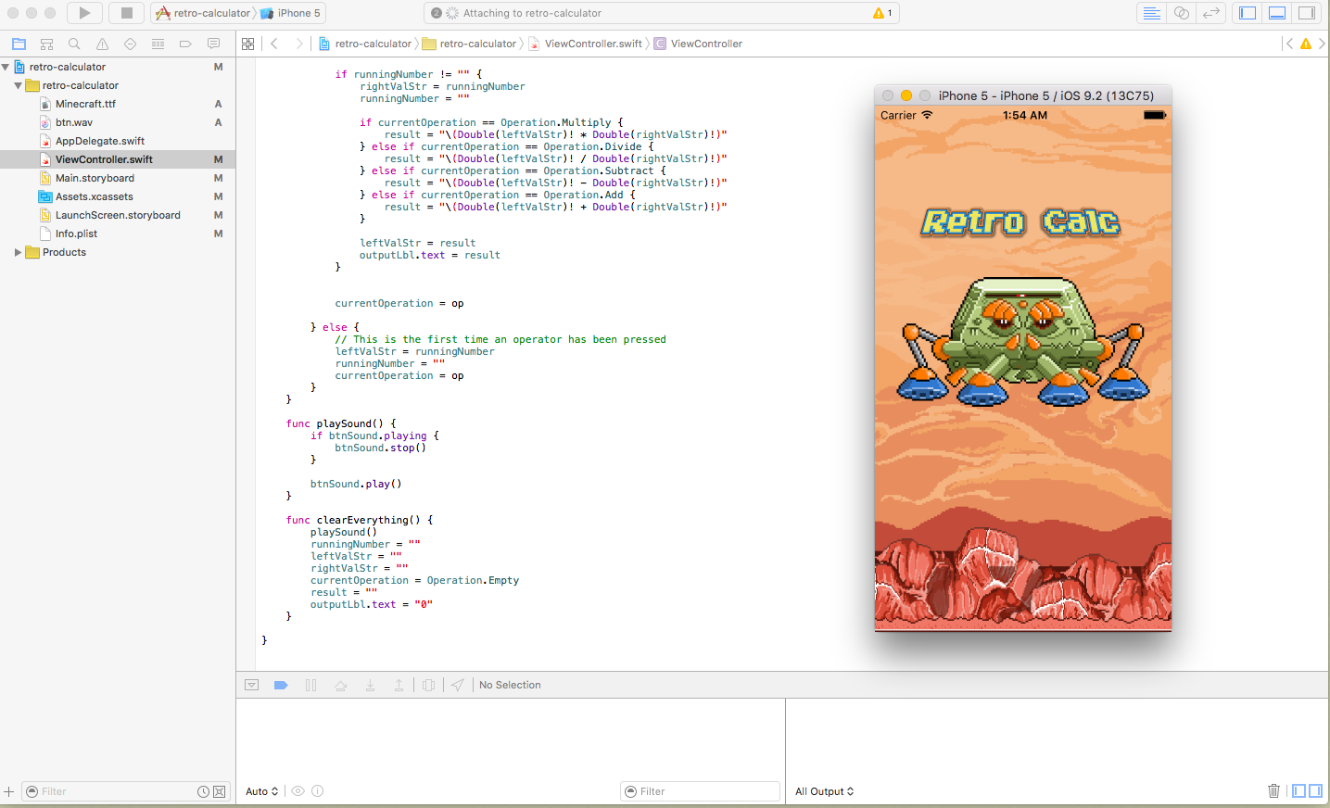This screenshot has width=1330, height=808.
Task: Open the related items grid menu
Action: pyautogui.click(x=247, y=44)
